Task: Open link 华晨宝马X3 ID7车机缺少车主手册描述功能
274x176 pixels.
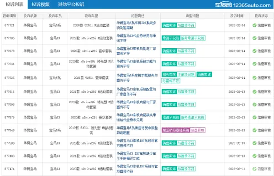Action: click(136, 156)
